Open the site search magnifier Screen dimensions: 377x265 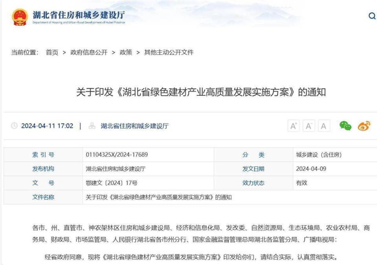tap(371, 16)
